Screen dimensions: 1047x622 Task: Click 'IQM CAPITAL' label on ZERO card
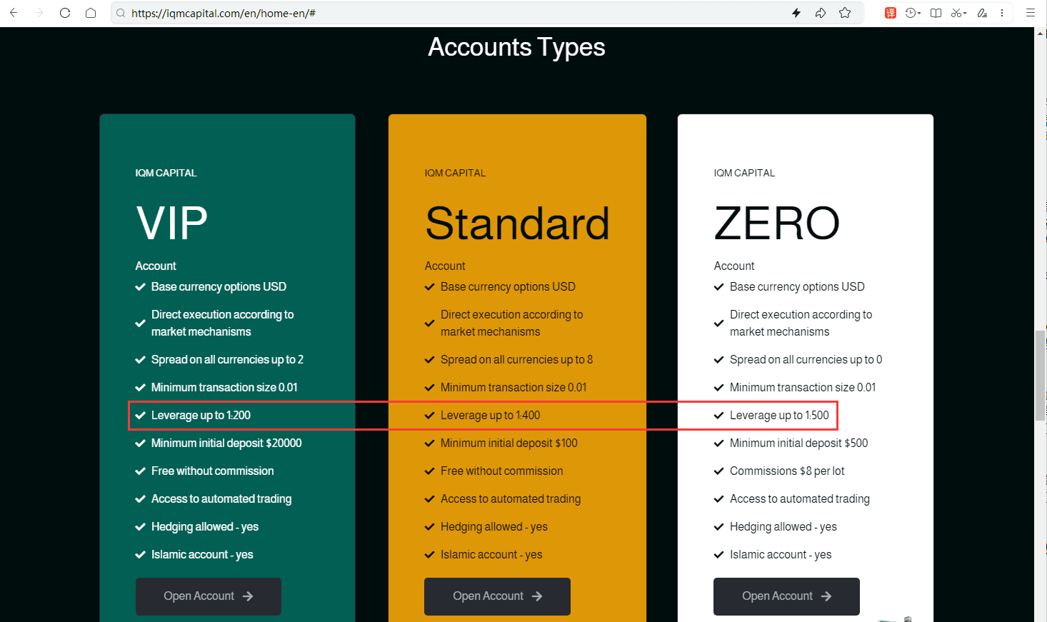[x=744, y=173]
